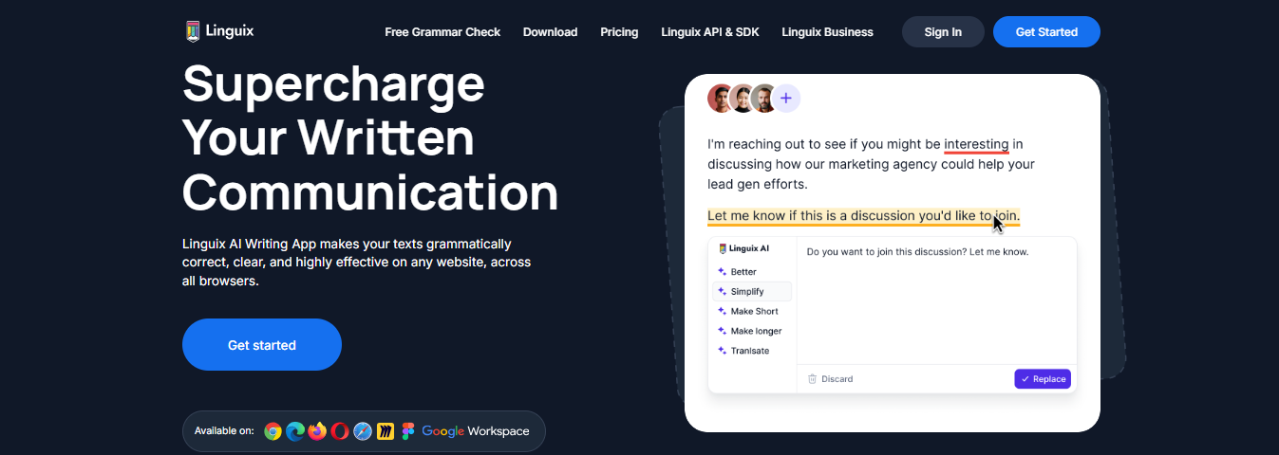Select the Better rewrite option

(751, 272)
